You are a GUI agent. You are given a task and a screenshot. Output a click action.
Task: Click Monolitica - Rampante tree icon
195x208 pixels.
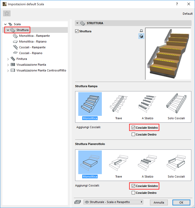15,36
